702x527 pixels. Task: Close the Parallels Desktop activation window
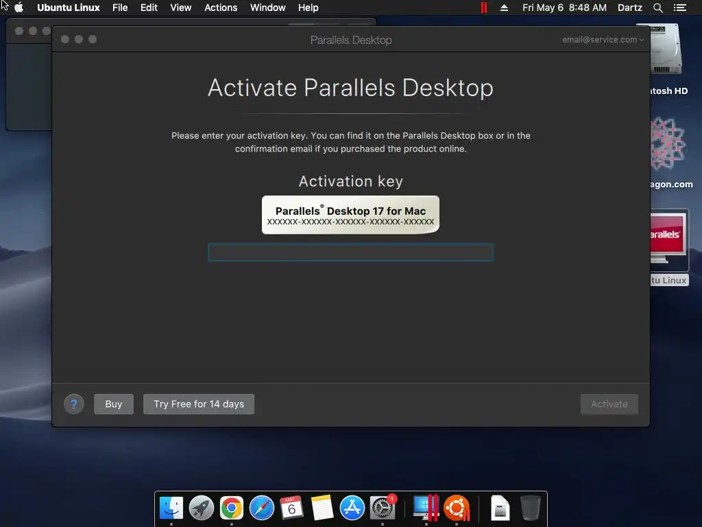click(65, 39)
